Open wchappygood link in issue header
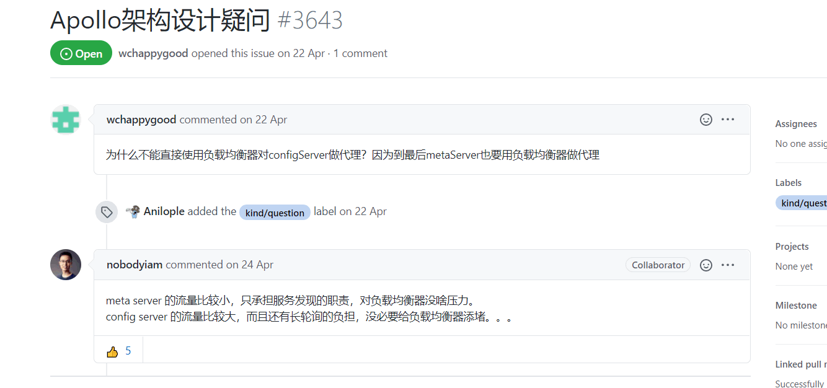The image size is (827, 388). [x=153, y=53]
